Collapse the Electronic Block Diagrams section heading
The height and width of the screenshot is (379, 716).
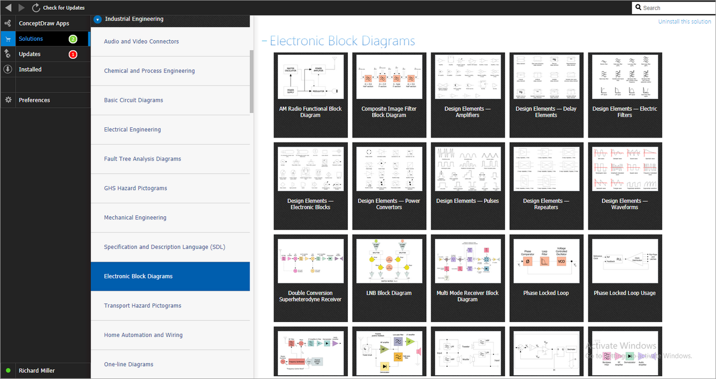point(265,41)
